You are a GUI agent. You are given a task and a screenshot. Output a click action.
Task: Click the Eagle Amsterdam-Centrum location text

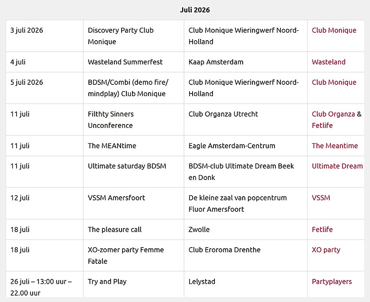pyautogui.click(x=232, y=146)
